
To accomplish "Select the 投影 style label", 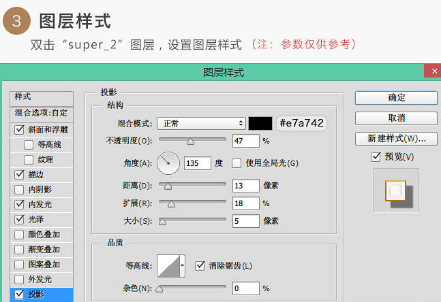I will [36, 295].
